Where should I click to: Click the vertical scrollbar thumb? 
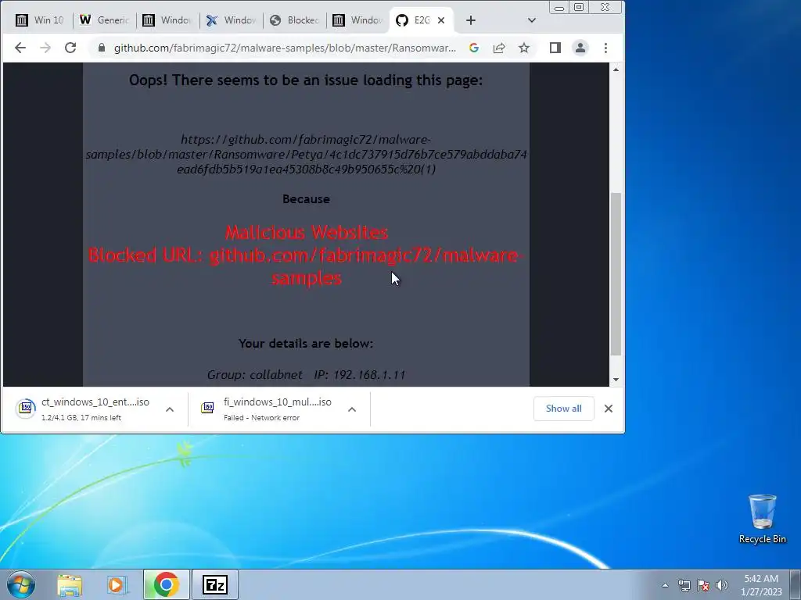coord(616,274)
